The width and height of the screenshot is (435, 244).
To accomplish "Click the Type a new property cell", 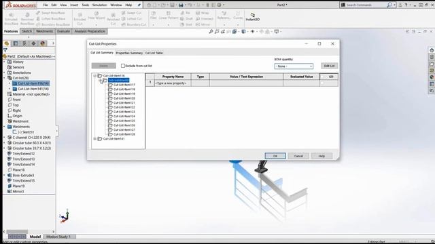I will tap(173, 83).
